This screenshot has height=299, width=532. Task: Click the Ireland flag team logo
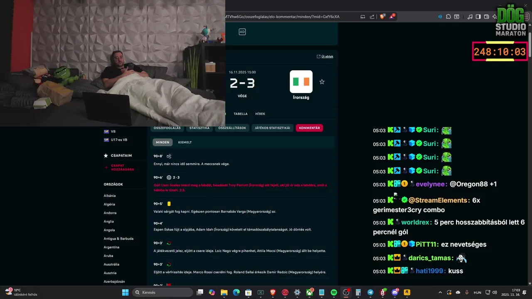click(x=301, y=81)
